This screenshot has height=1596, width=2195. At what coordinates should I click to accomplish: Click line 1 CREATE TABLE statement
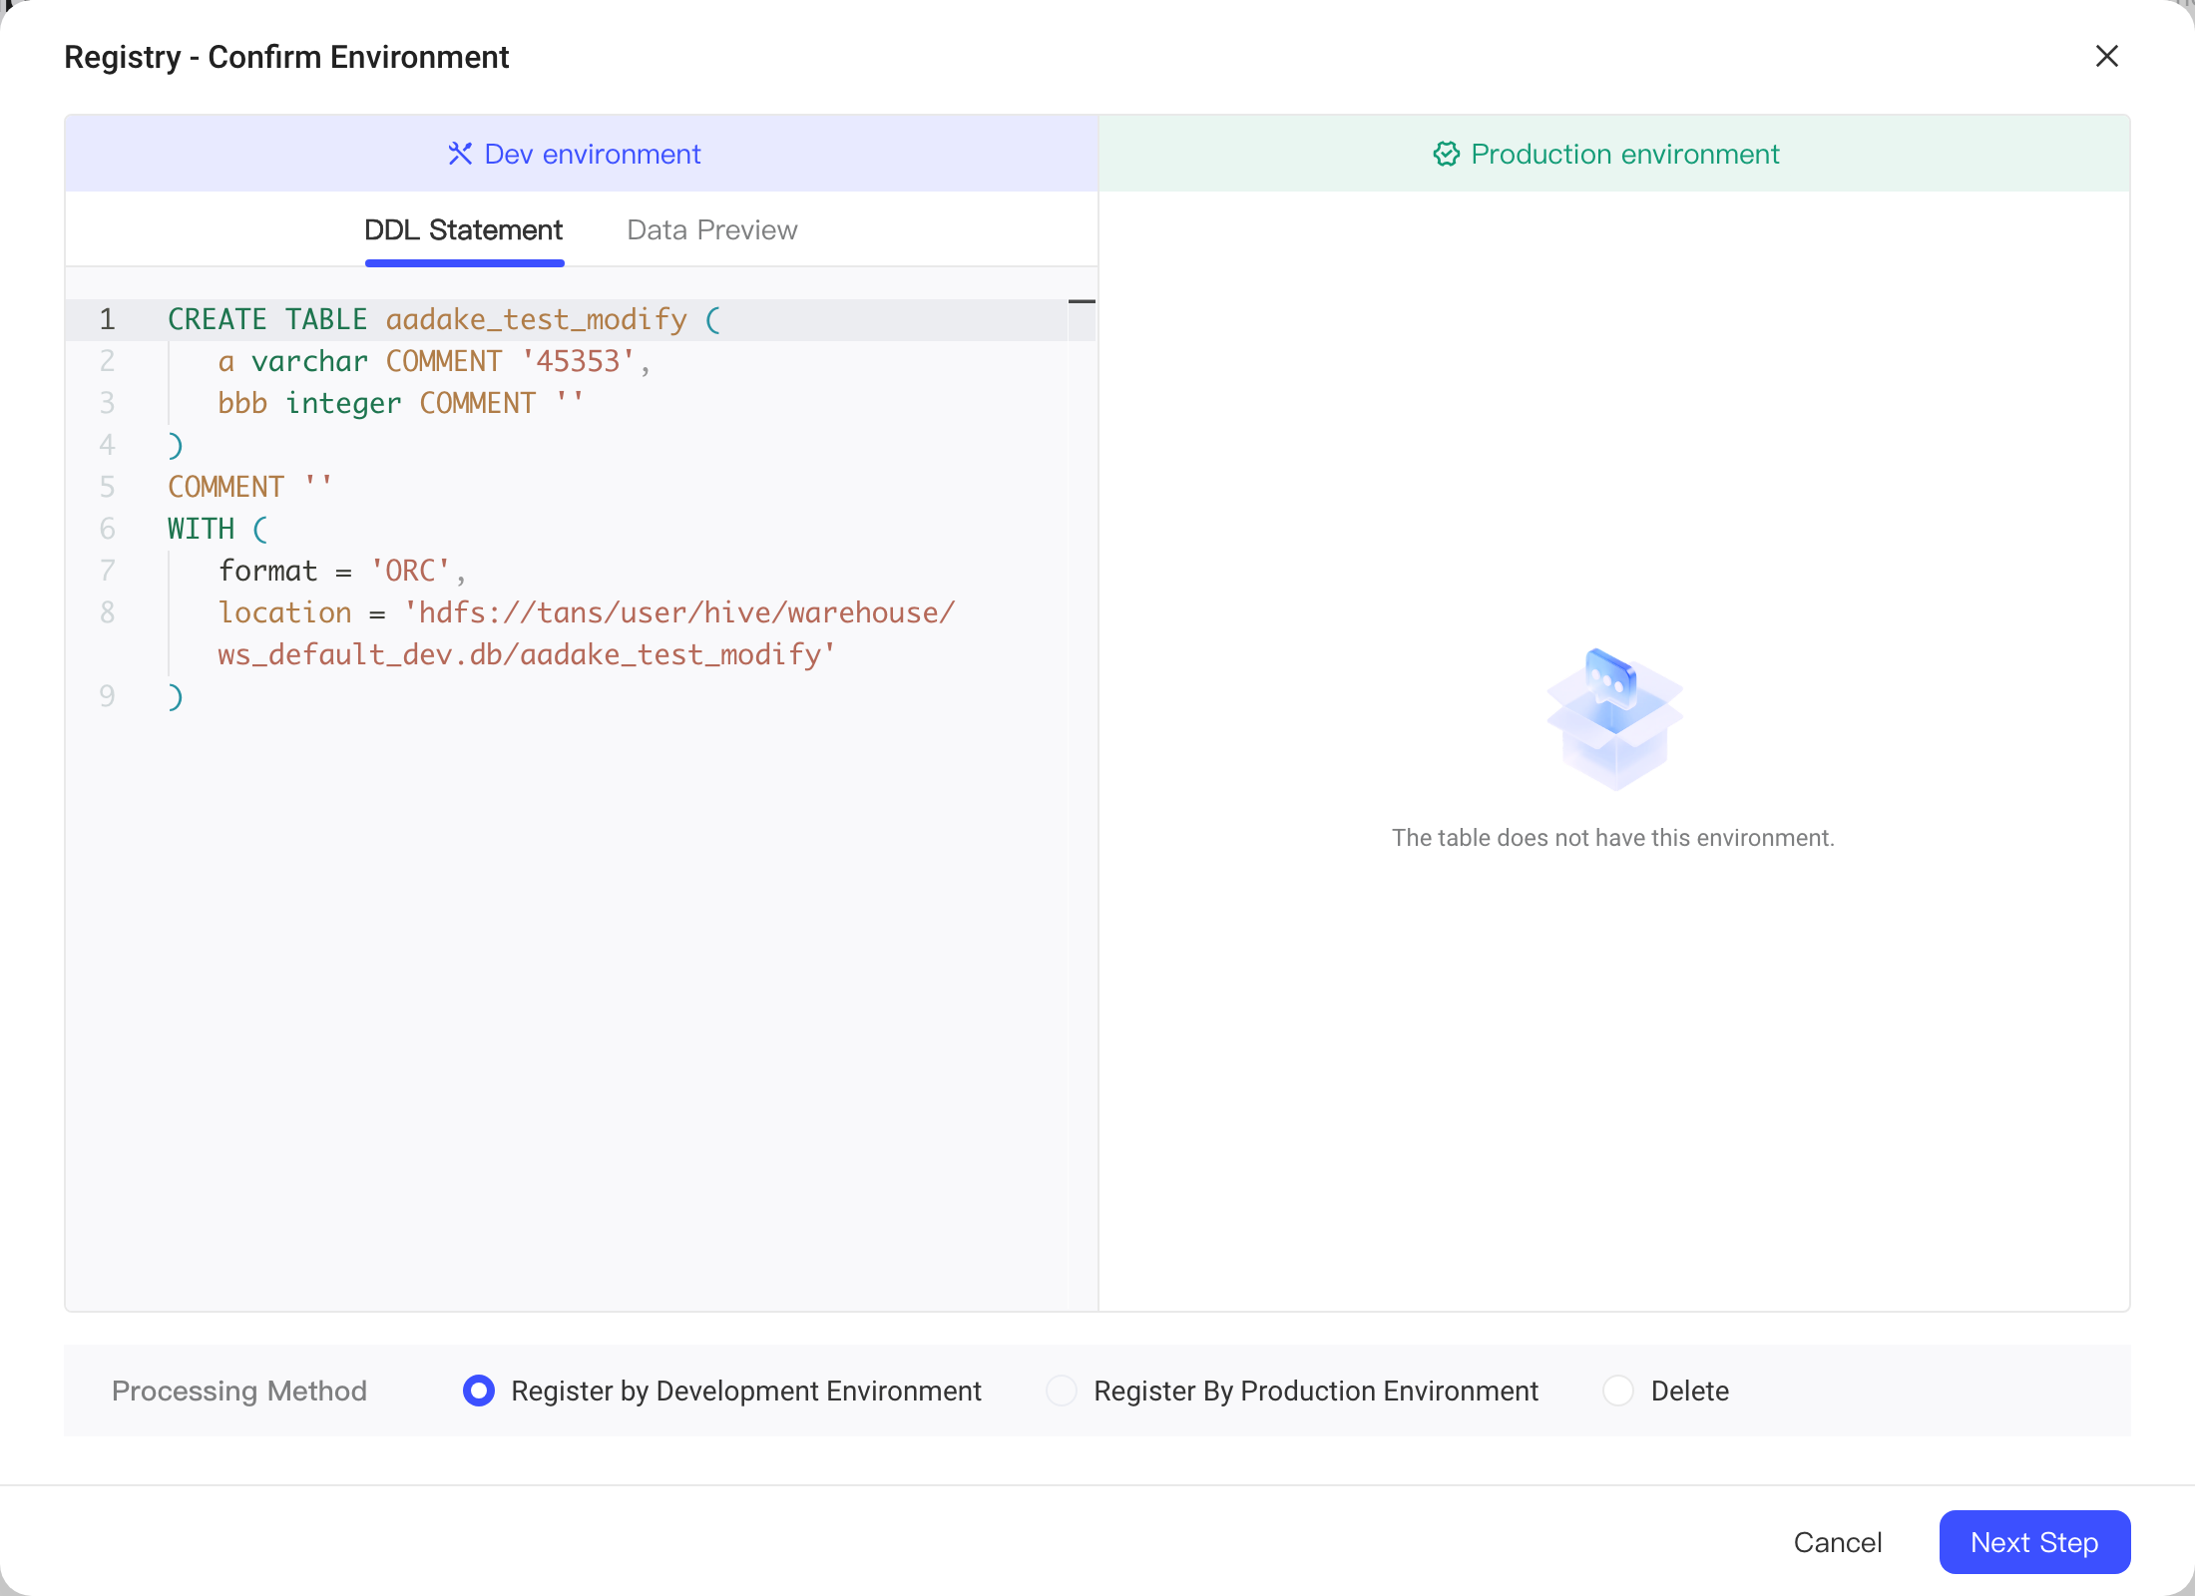coord(444,319)
